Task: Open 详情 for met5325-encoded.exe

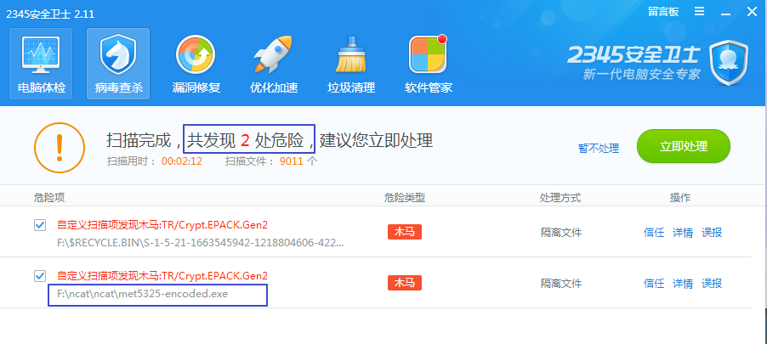Action: pos(683,284)
